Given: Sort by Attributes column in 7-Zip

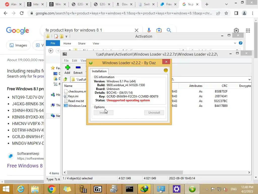Looking at the screenshot, I should [x=196, y=86].
